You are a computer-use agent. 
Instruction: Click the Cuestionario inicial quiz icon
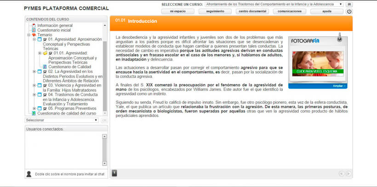pos(34,30)
